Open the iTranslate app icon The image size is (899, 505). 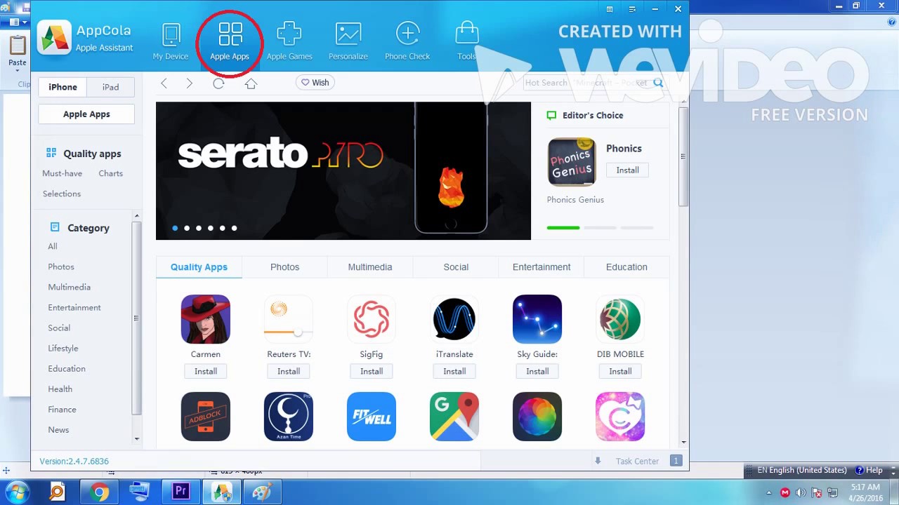(x=454, y=319)
